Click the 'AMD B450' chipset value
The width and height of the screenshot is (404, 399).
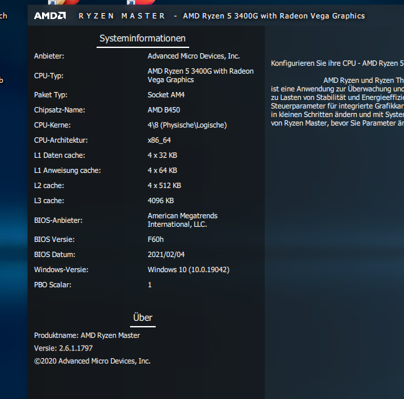pos(164,110)
